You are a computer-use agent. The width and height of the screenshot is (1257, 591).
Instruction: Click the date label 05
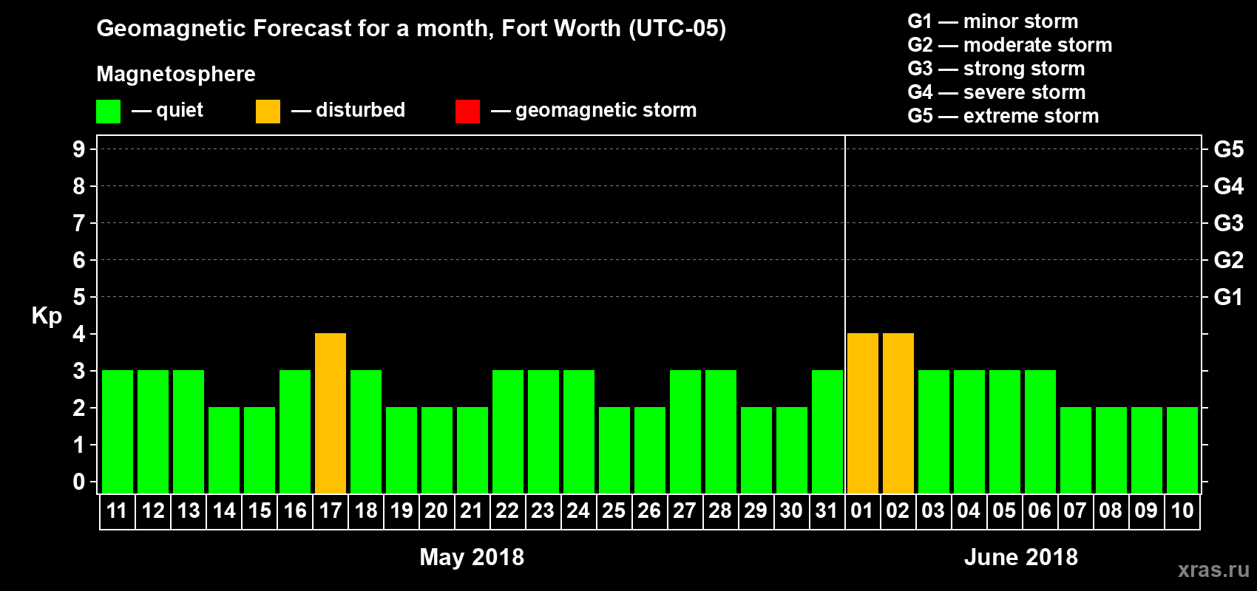1004,510
